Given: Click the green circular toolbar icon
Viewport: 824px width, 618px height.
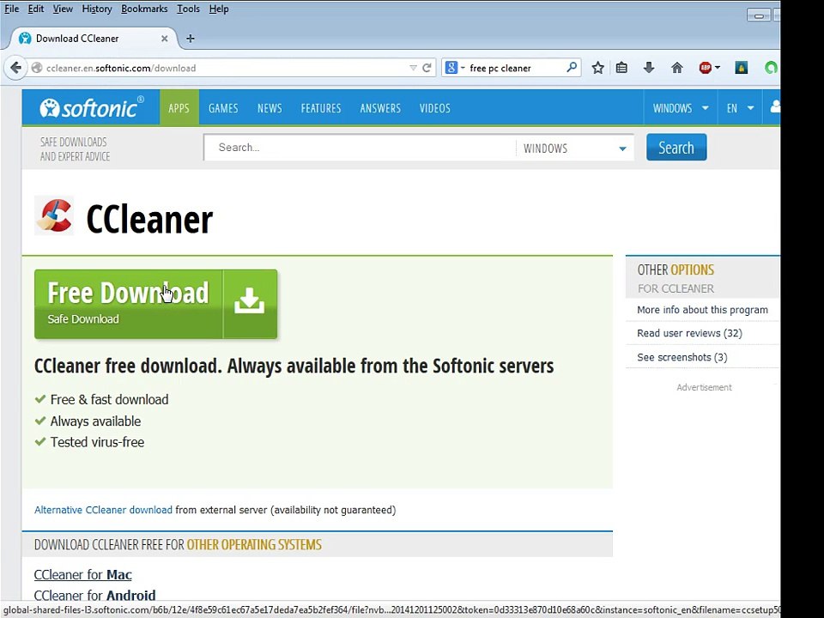Looking at the screenshot, I should (771, 68).
